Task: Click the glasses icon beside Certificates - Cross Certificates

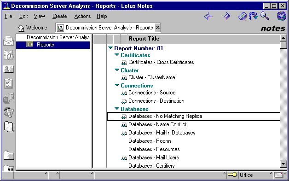Action: [124, 63]
